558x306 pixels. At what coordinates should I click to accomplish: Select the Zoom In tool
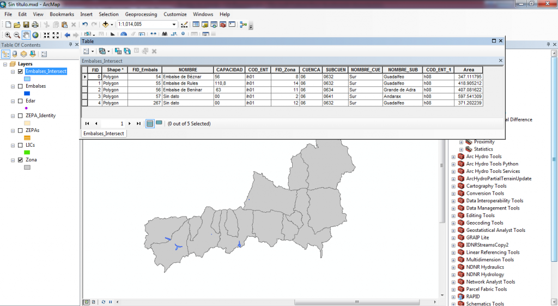point(8,35)
